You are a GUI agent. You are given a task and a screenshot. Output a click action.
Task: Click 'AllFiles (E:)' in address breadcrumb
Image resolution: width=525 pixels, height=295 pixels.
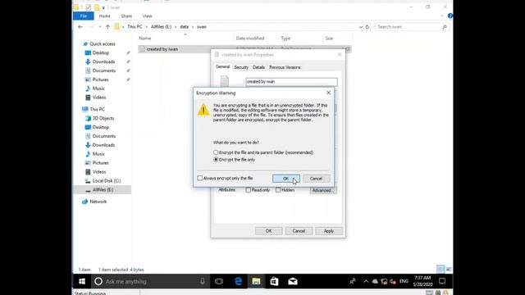pyautogui.click(x=161, y=27)
